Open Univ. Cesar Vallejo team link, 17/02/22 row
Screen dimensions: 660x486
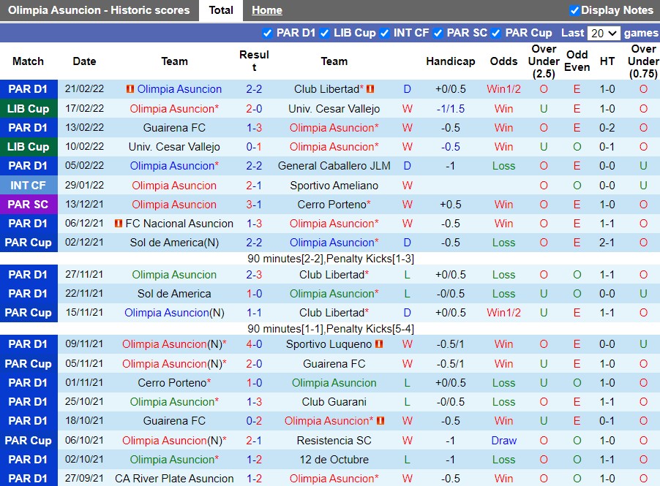pos(334,109)
